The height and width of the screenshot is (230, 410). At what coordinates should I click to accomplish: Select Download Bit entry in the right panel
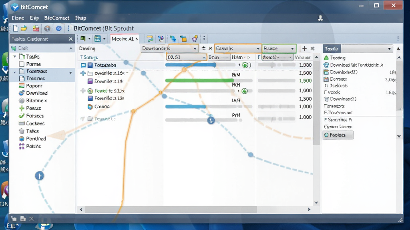coord(354,65)
